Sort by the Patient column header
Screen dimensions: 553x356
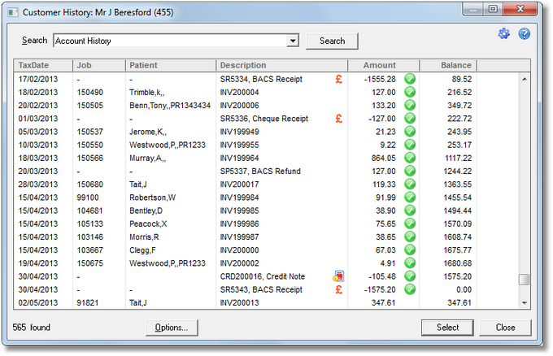tap(170, 65)
